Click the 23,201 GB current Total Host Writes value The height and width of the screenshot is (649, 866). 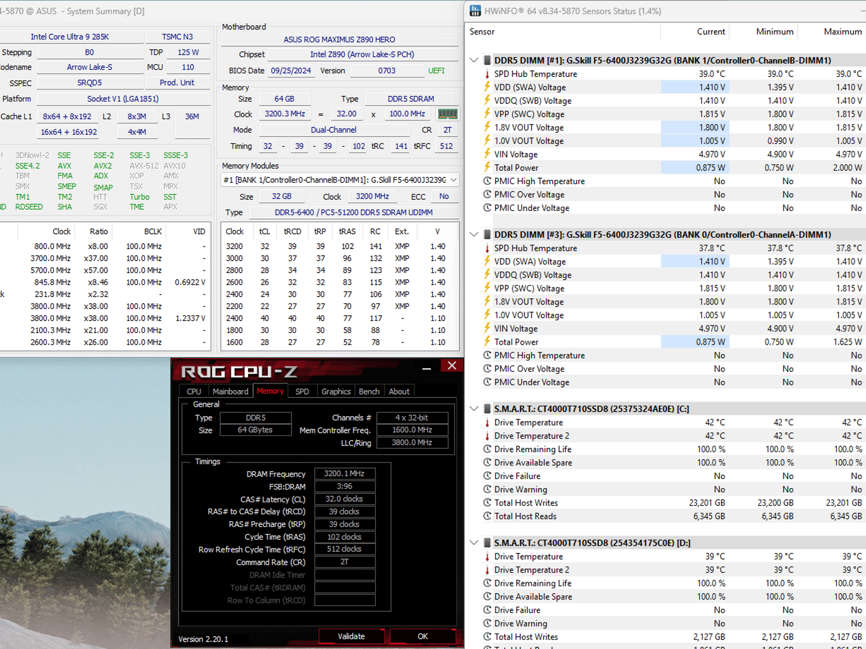point(707,503)
